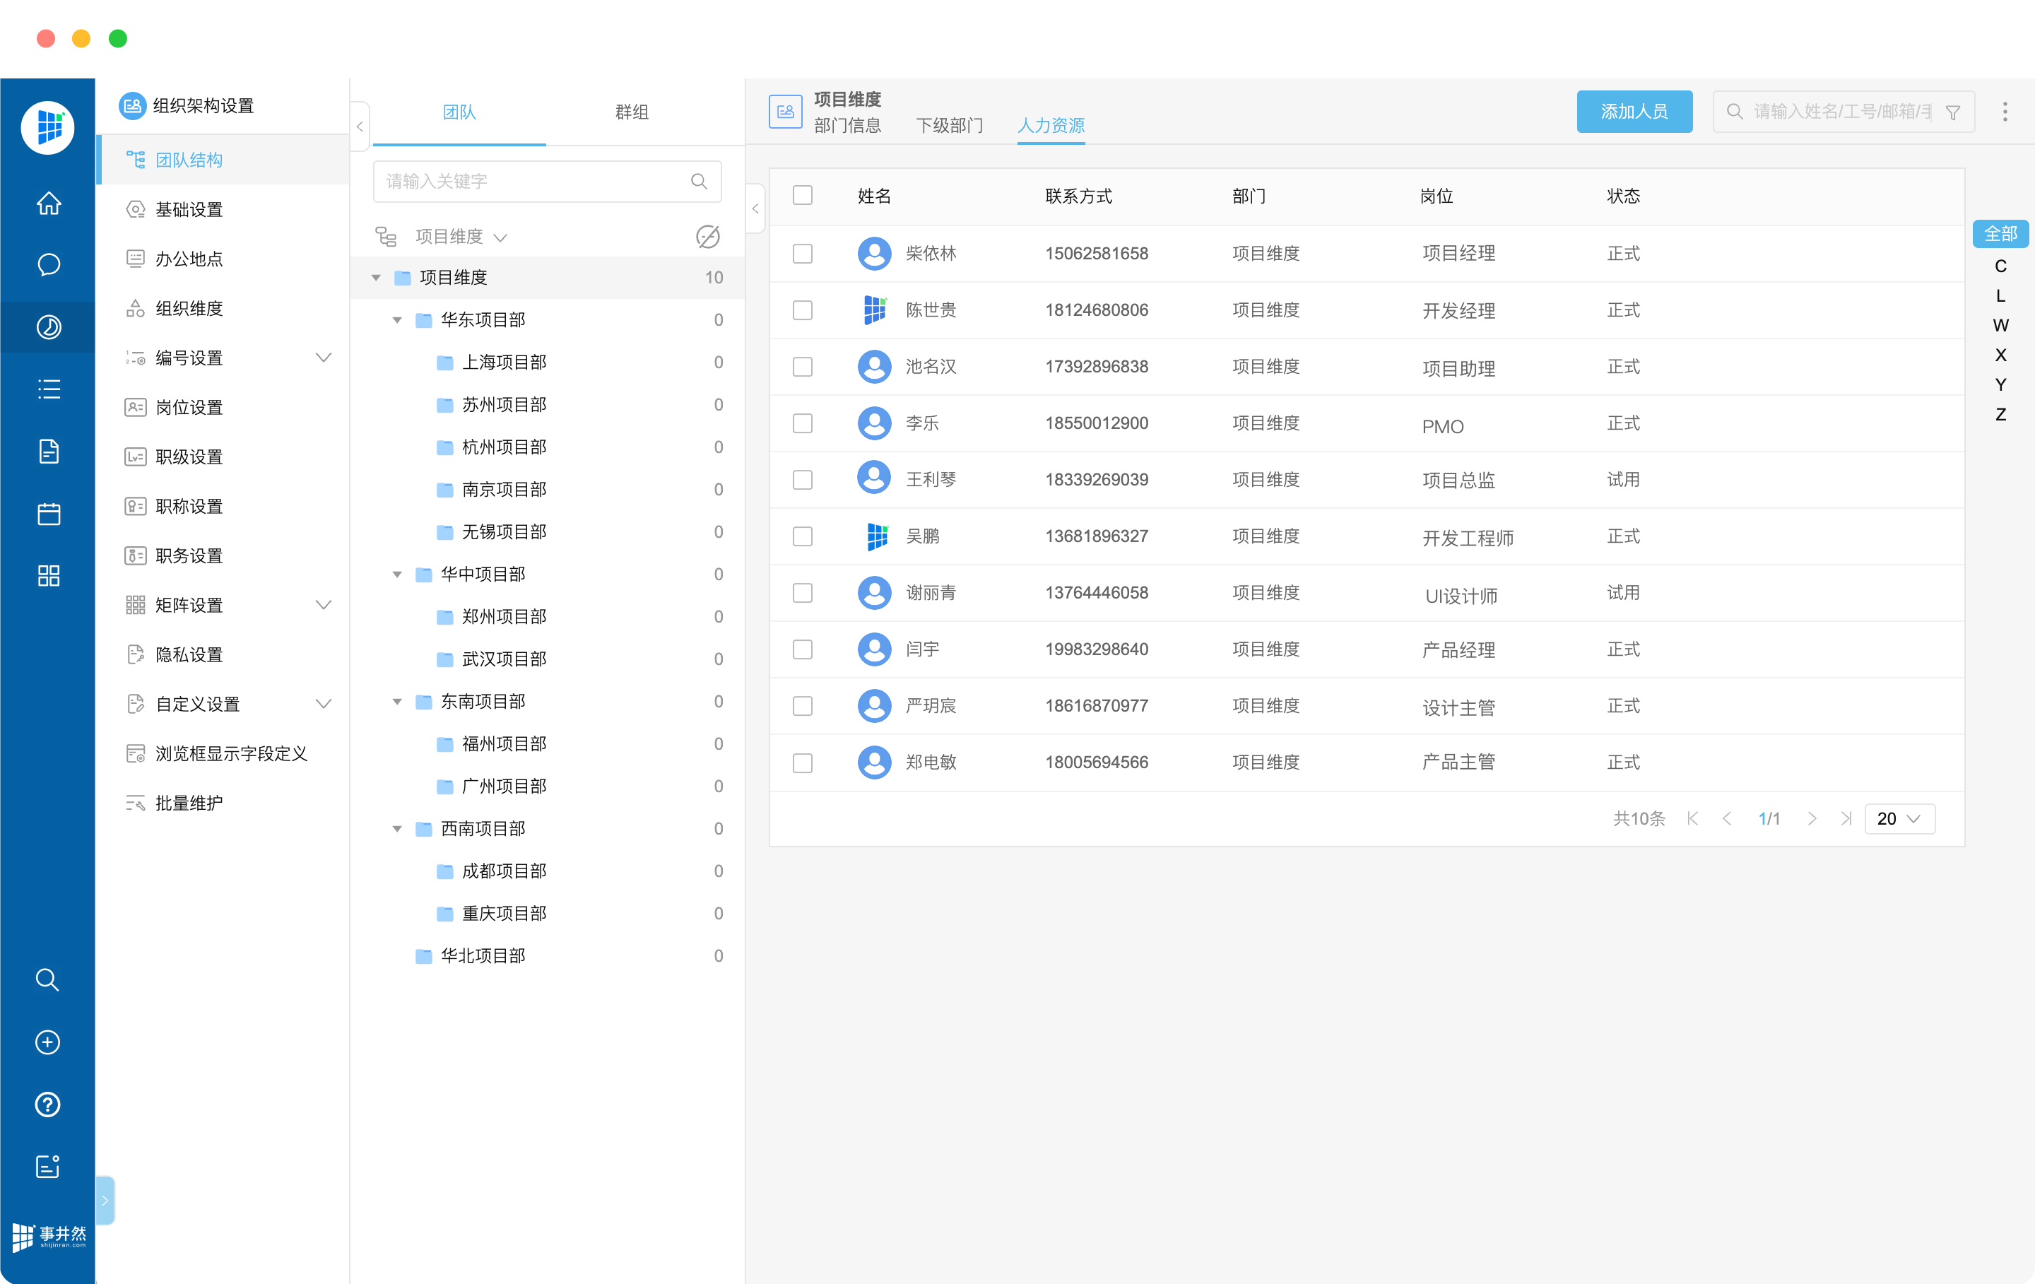Open the chat bubble icon in the sidebar
This screenshot has height=1284, width=2035.
[48, 264]
